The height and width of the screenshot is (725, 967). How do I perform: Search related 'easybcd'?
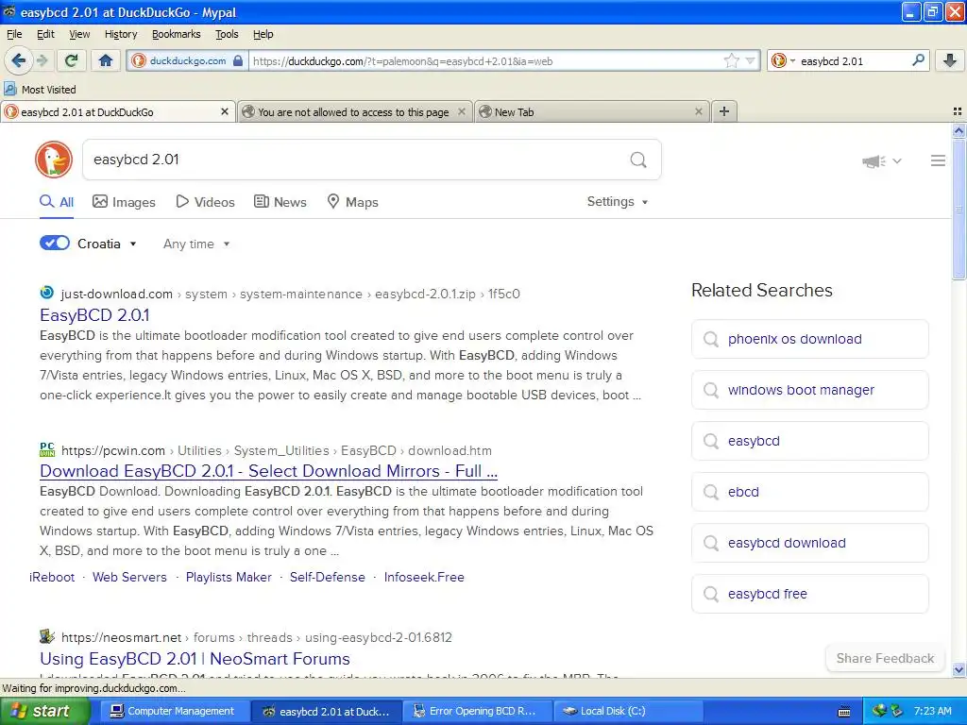[x=809, y=441]
